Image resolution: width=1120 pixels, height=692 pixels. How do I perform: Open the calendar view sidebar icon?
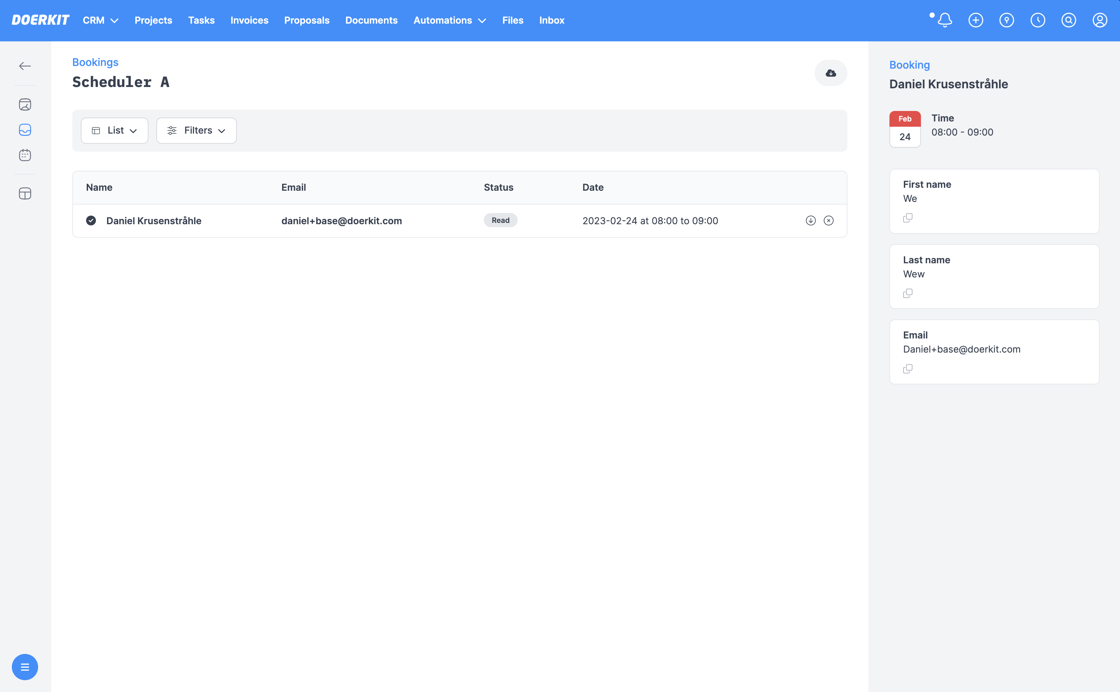[25, 155]
